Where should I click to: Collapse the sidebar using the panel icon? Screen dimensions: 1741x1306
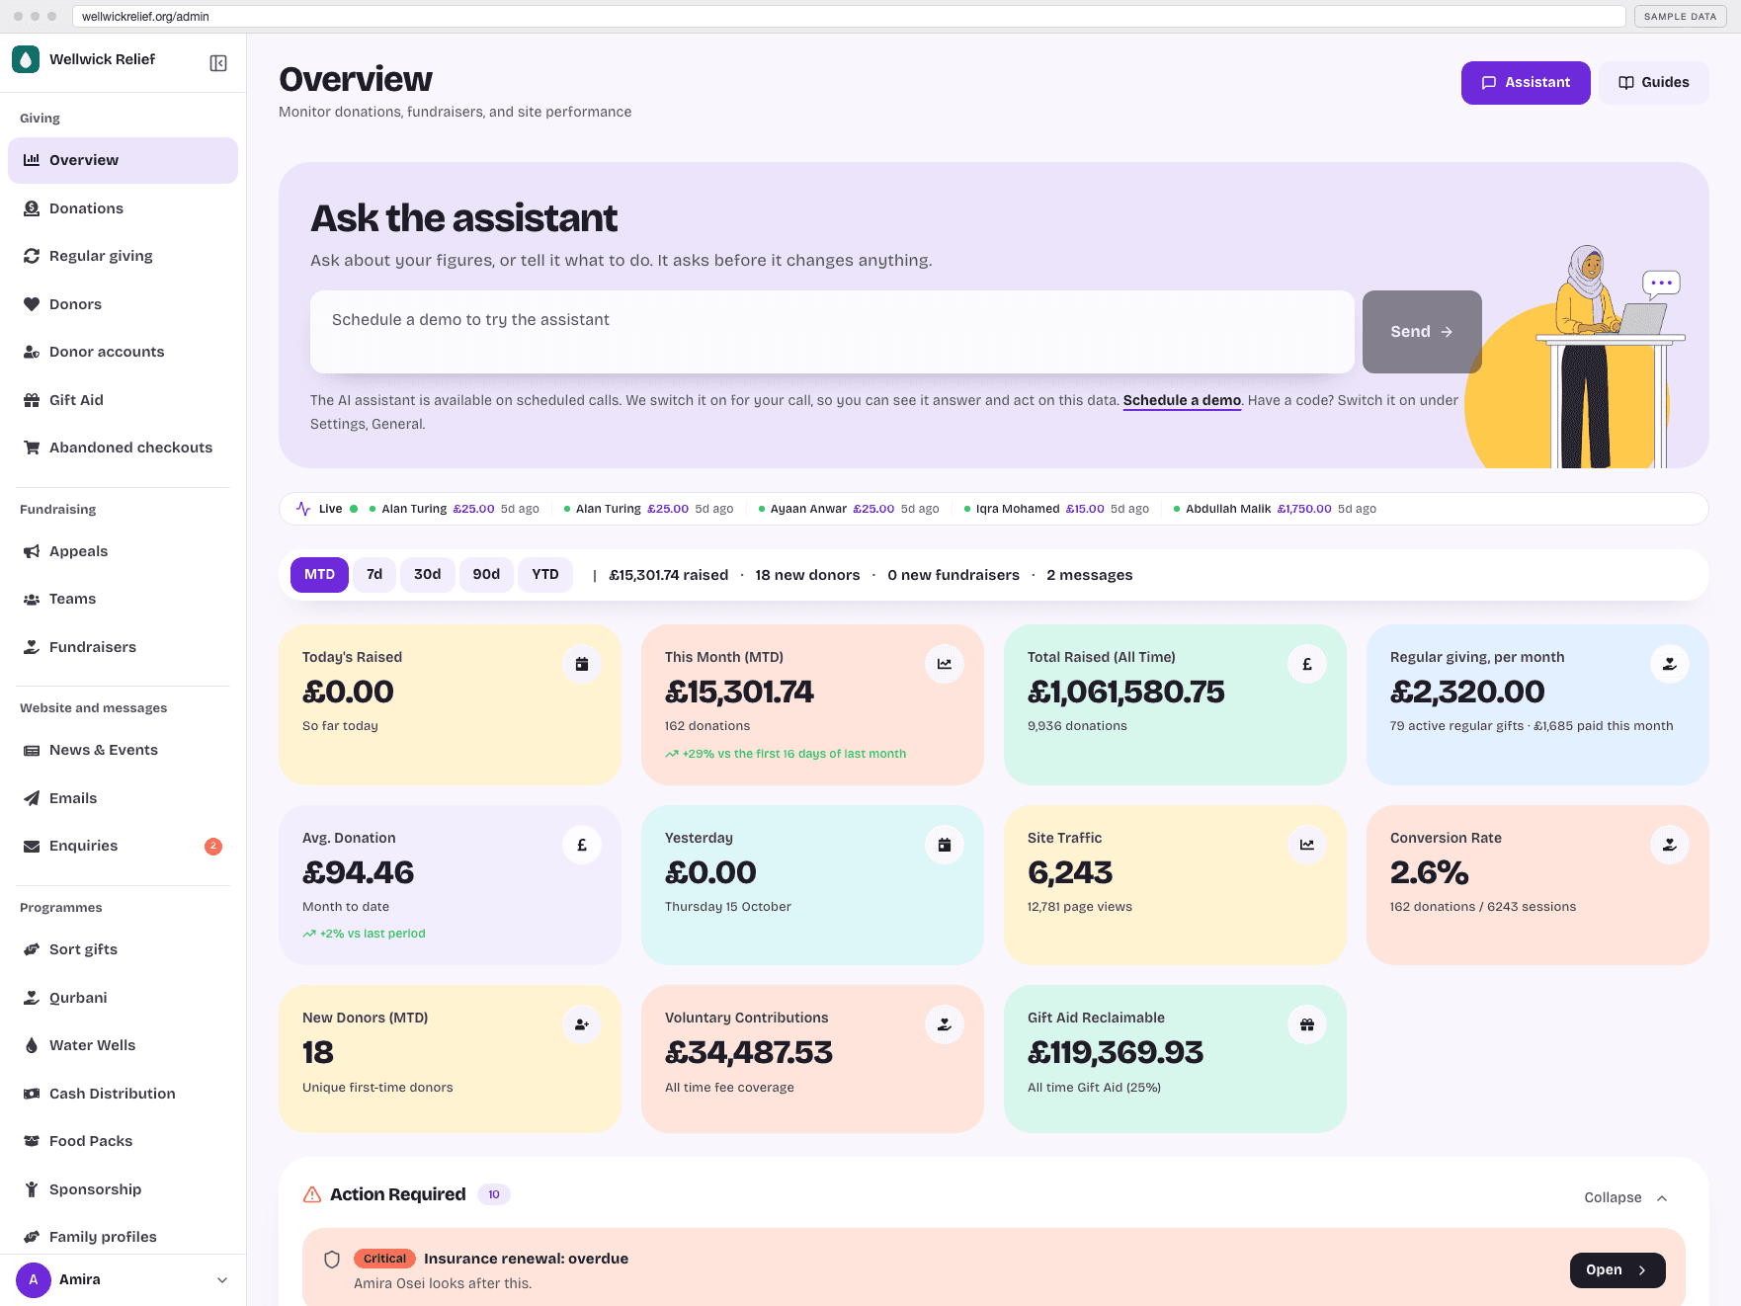point(218,63)
